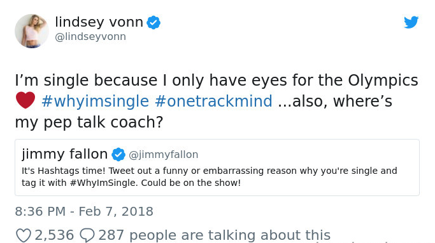Open the lindsey vonn display name link
435x243 pixels.
coord(99,22)
